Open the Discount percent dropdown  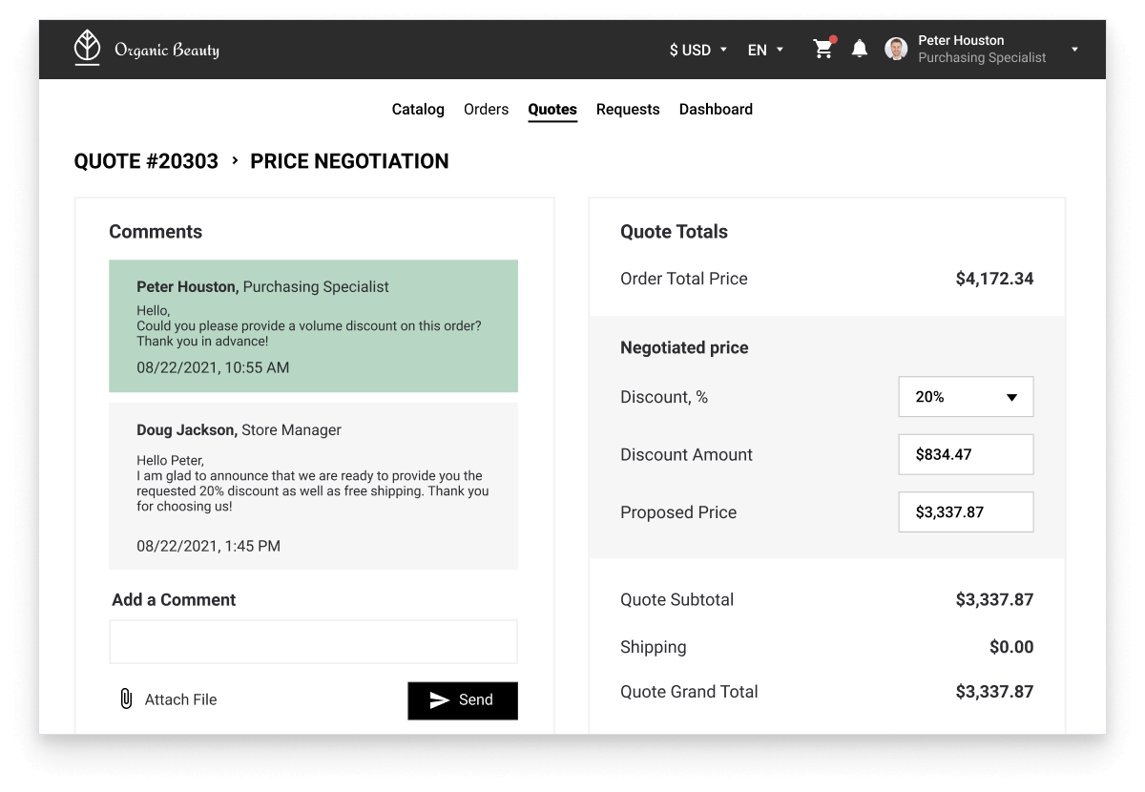966,397
